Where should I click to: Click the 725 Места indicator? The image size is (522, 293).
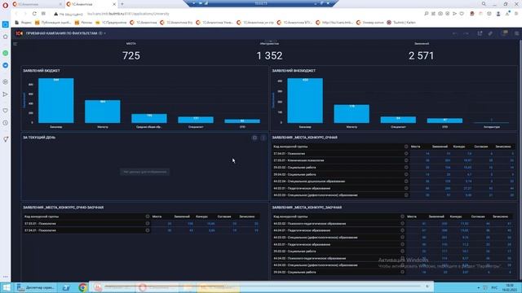[131, 56]
